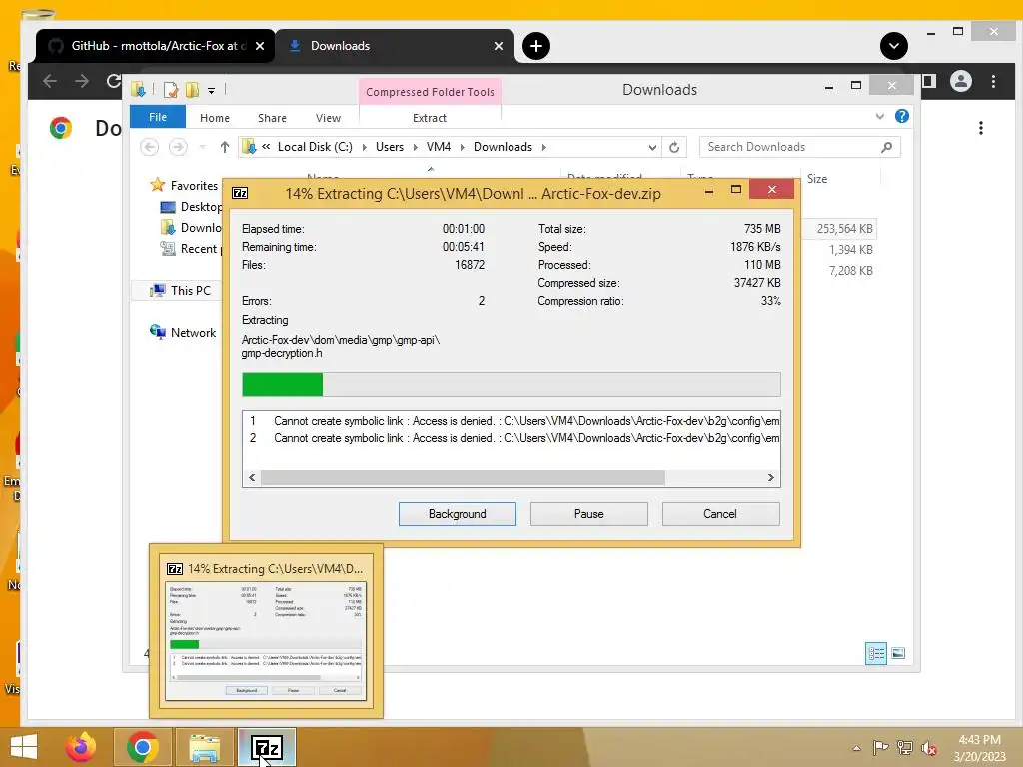Click the error list left scroll arrow

pyautogui.click(x=252, y=477)
